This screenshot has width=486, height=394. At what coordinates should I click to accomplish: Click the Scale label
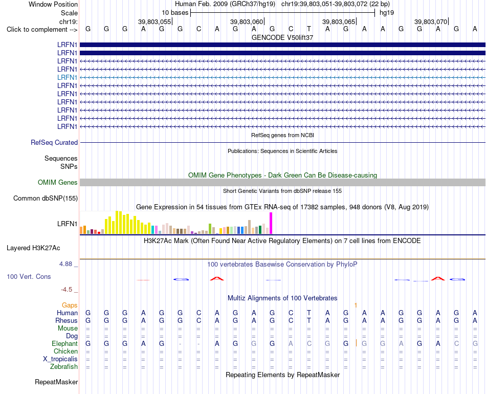(69, 13)
